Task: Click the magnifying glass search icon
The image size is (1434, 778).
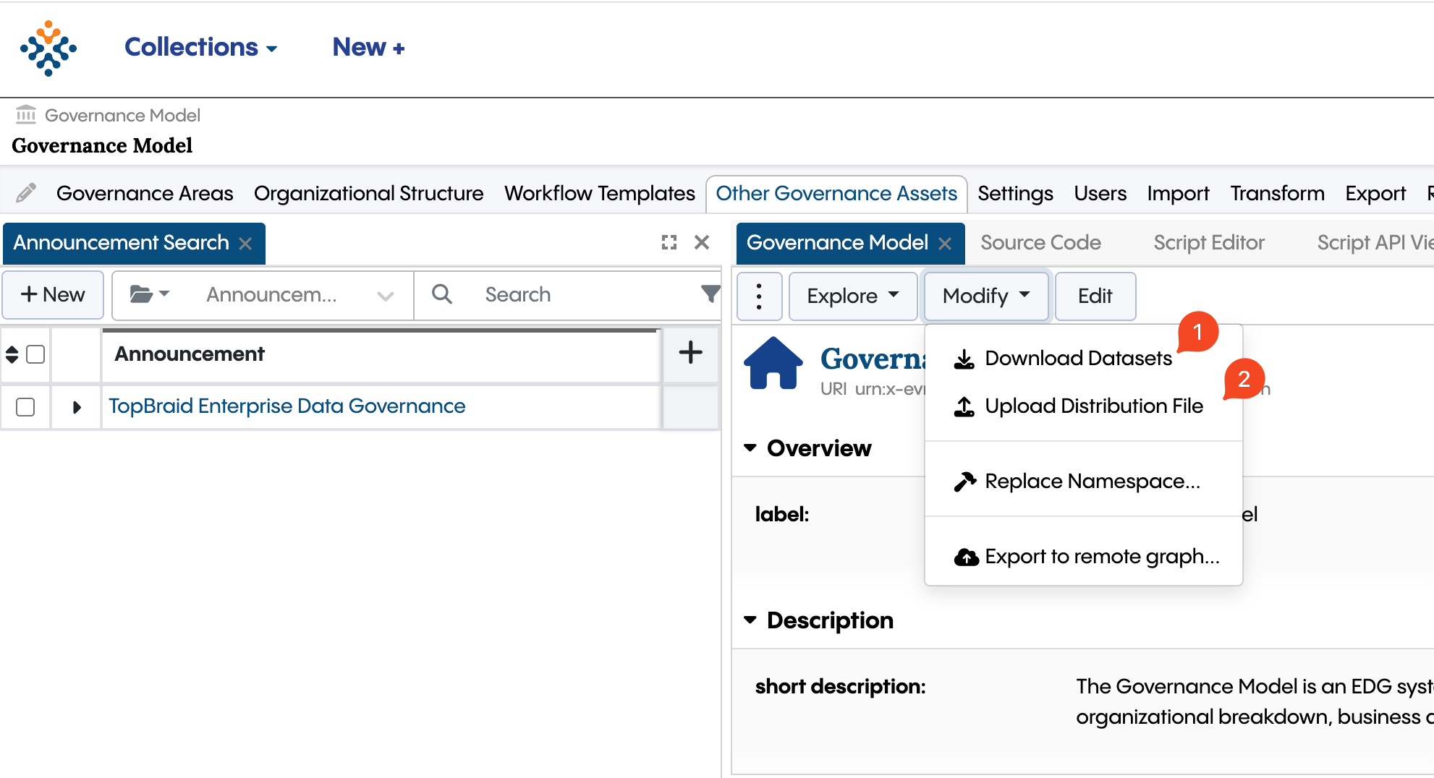Action: point(441,294)
